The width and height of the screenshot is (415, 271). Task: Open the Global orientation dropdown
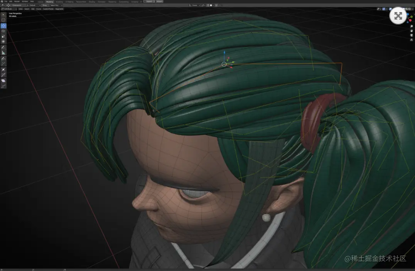click(x=194, y=5)
